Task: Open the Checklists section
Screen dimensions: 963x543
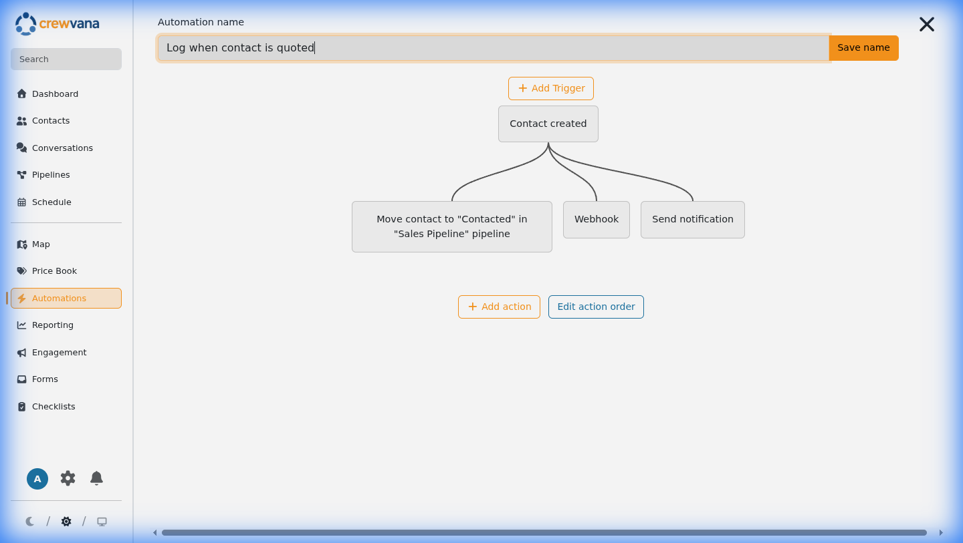Action: coord(53,406)
